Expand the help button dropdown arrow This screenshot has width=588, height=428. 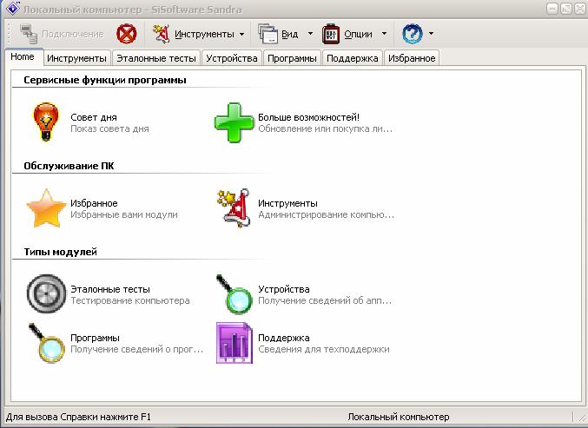431,34
